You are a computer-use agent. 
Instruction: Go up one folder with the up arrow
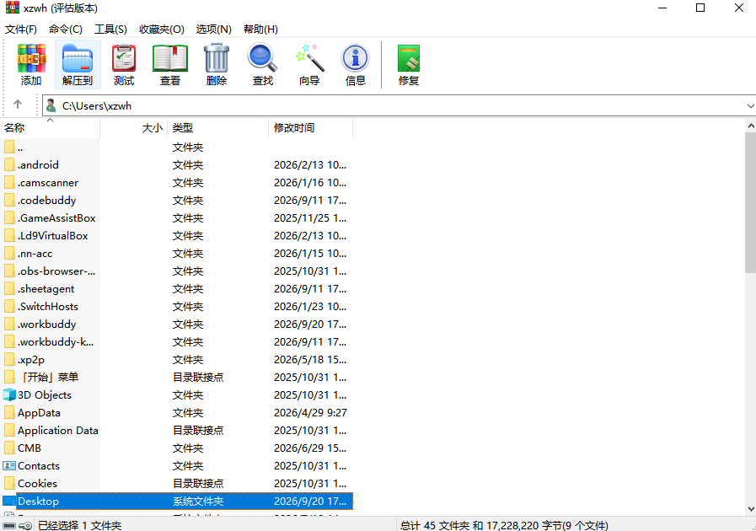pyautogui.click(x=18, y=105)
